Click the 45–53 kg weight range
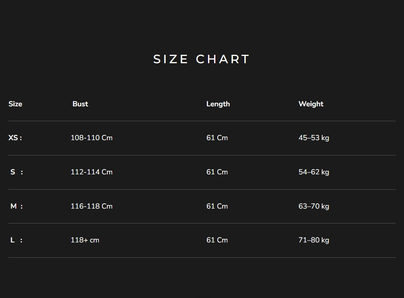Screen dimensions: 404x298 (314, 138)
